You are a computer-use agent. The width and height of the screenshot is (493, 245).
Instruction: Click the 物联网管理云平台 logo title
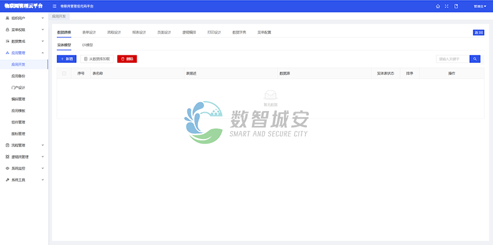24,6
